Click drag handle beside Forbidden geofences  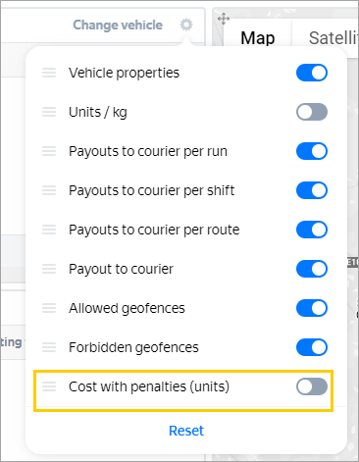[x=49, y=347]
